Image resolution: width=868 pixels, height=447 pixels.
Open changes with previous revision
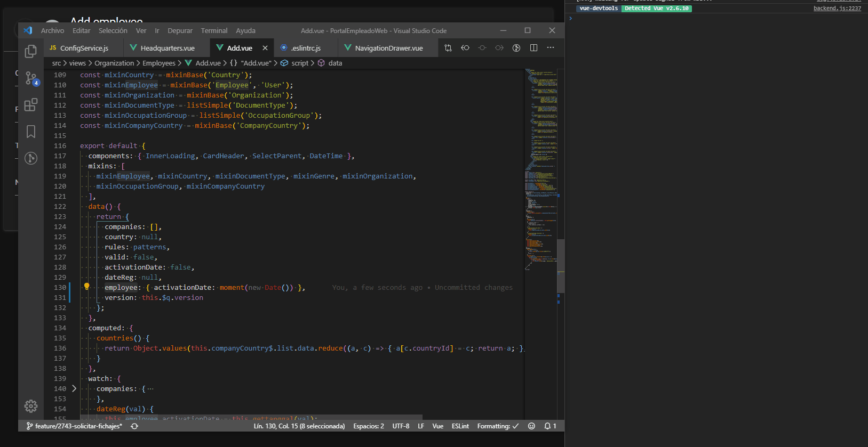pos(465,48)
